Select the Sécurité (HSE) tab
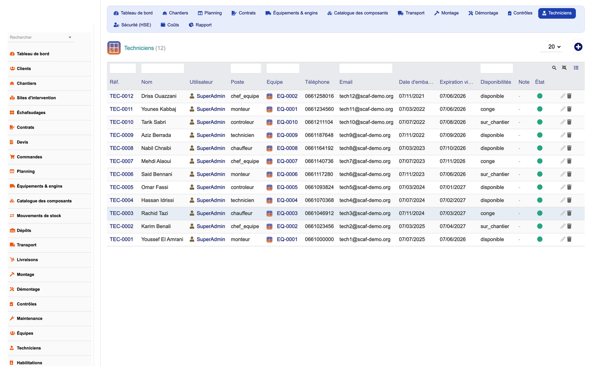591x366 pixels. point(132,25)
